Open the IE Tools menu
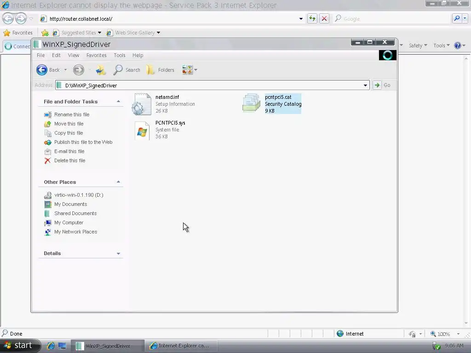The height and width of the screenshot is (353, 471). pos(441,46)
